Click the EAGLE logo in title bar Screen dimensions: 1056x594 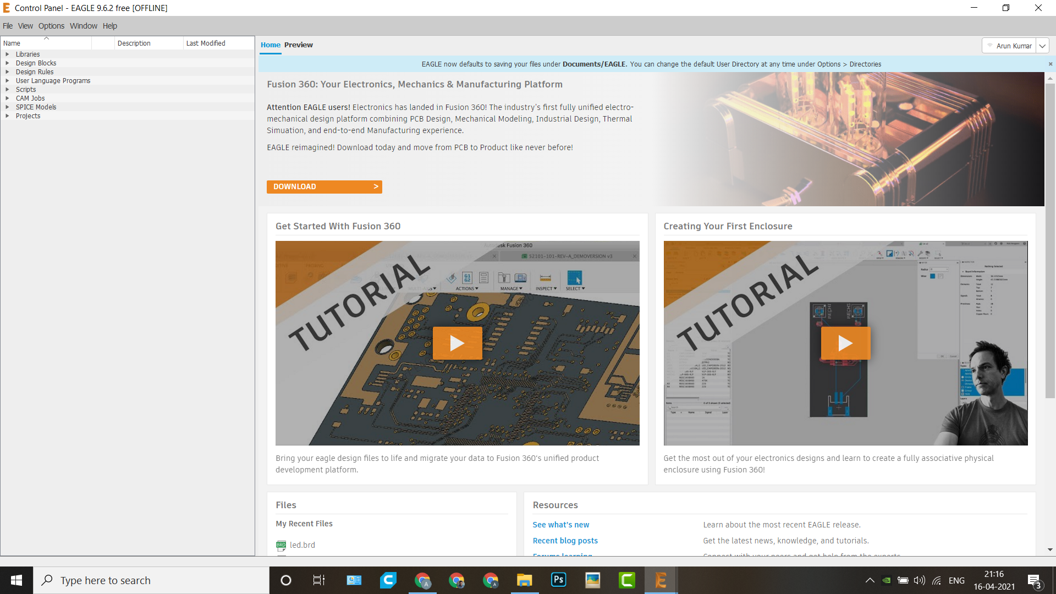tap(7, 8)
